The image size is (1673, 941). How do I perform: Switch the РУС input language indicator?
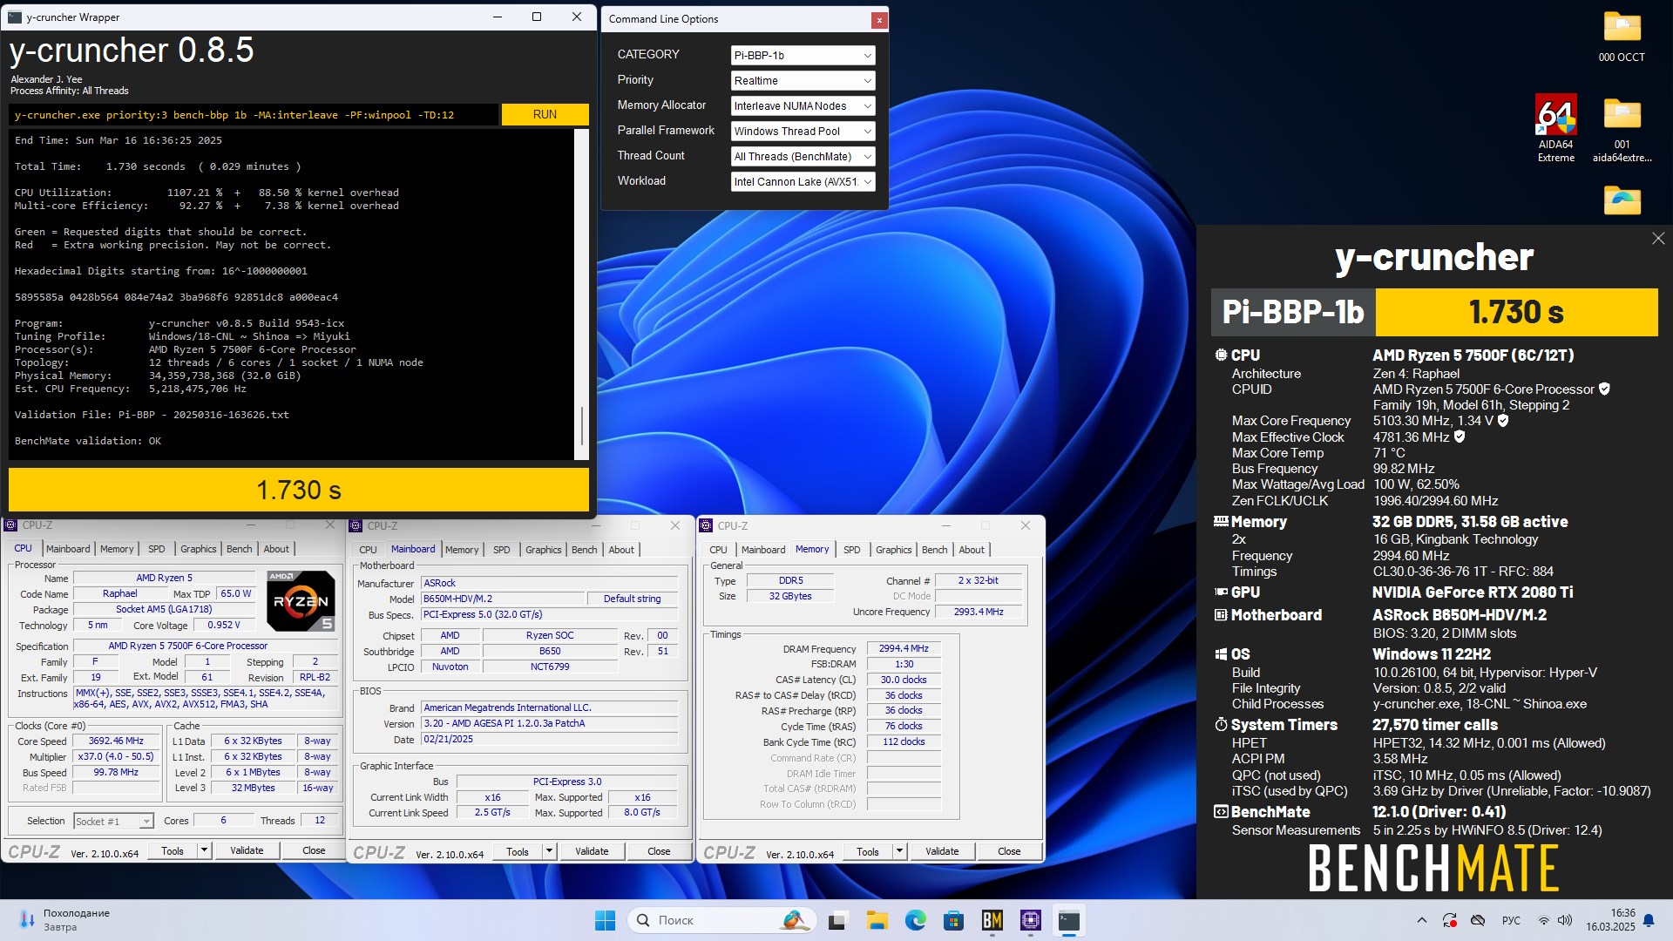point(1511,920)
